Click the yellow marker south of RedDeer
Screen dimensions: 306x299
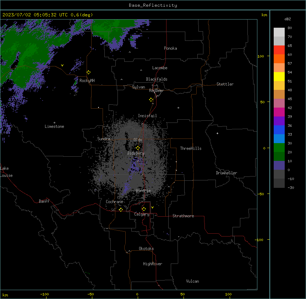151,100
